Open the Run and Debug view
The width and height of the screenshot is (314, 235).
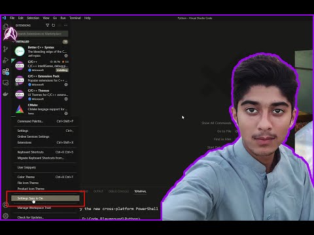6,60
